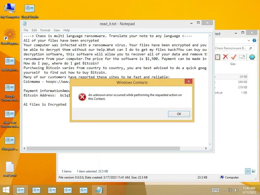Image resolution: width=260 pixels, height=195 pixels.
Task: Select the DataWagon desktop shortcut
Action: point(10,37)
